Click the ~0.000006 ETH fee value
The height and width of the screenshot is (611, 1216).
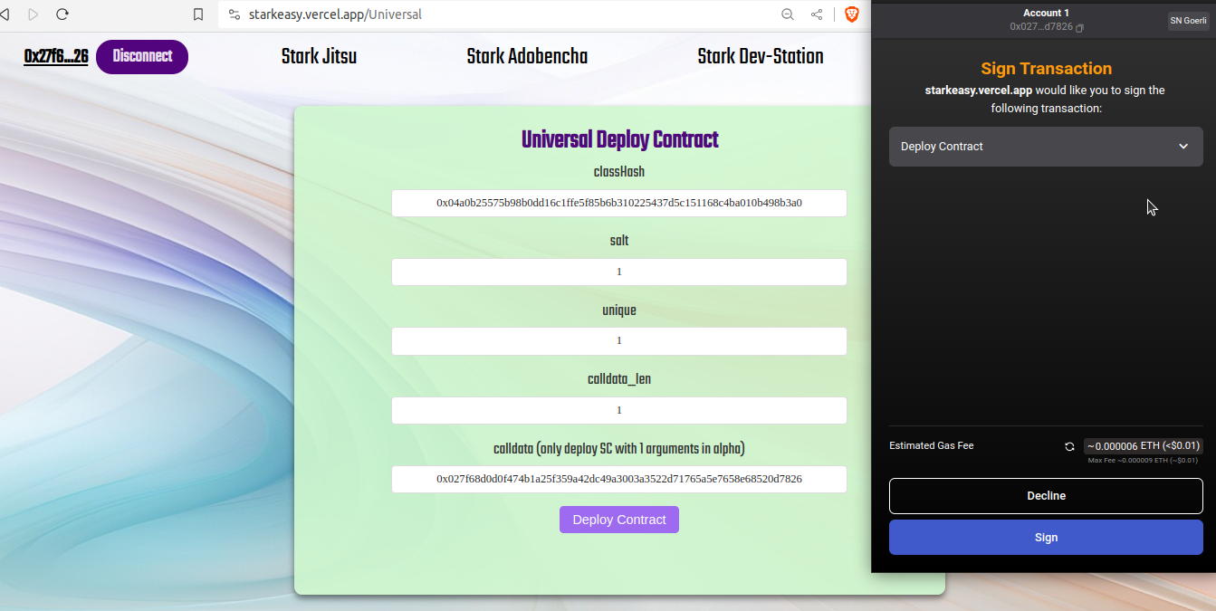coord(1144,445)
